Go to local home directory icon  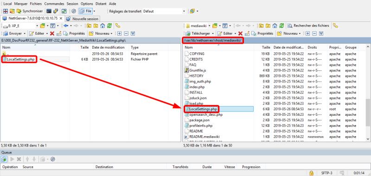[x=102, y=26]
